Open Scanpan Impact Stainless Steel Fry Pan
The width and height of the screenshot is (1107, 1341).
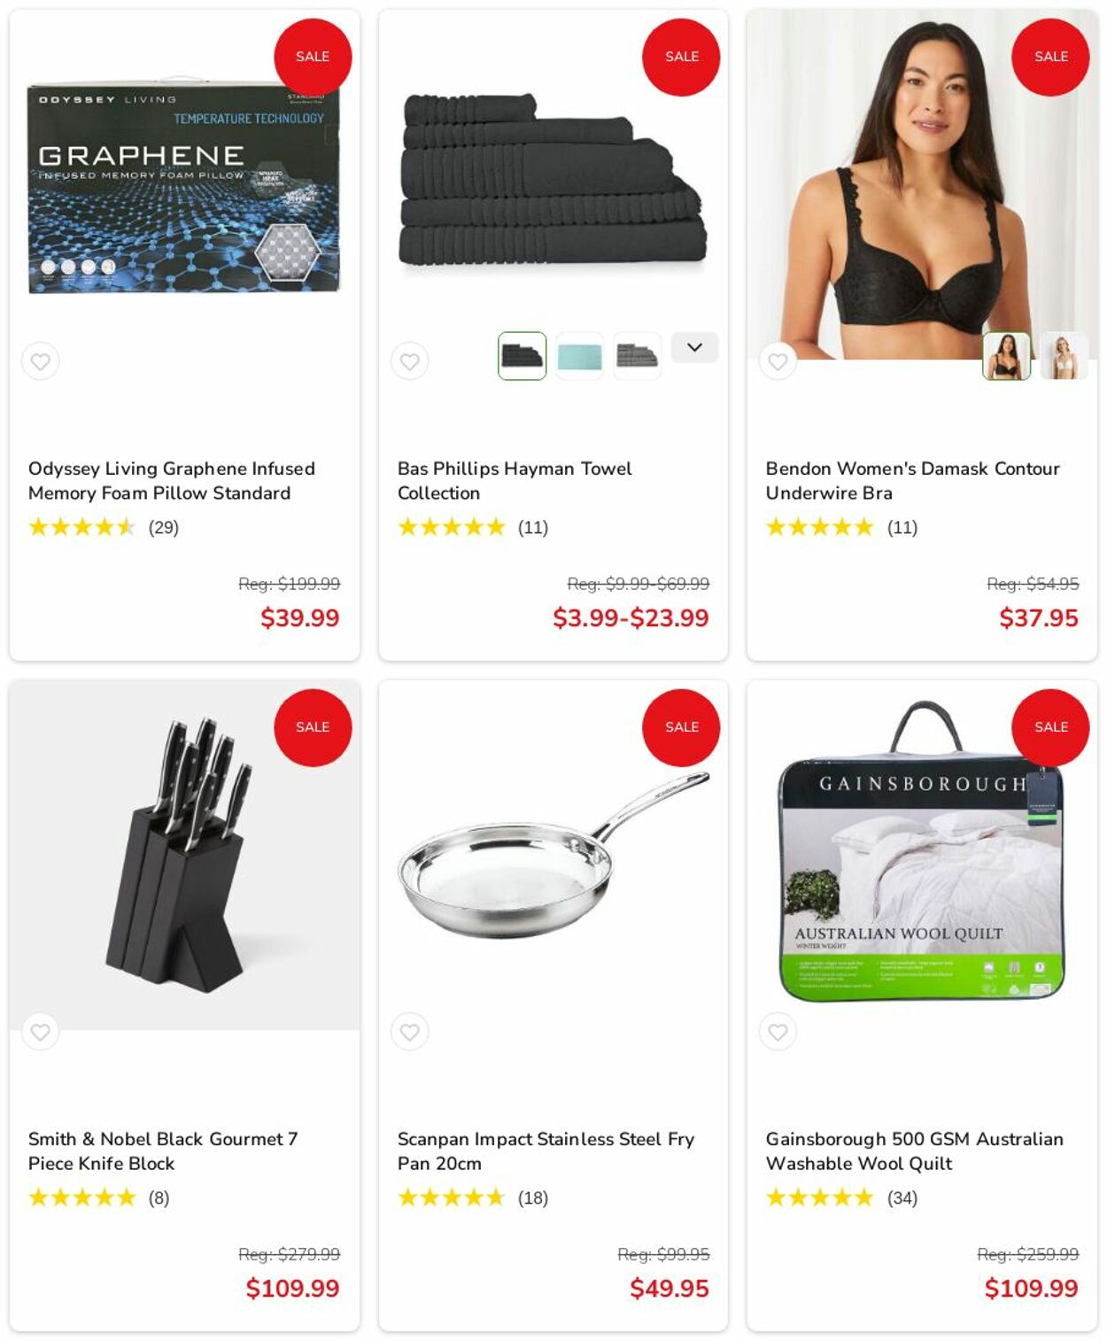[546, 1151]
